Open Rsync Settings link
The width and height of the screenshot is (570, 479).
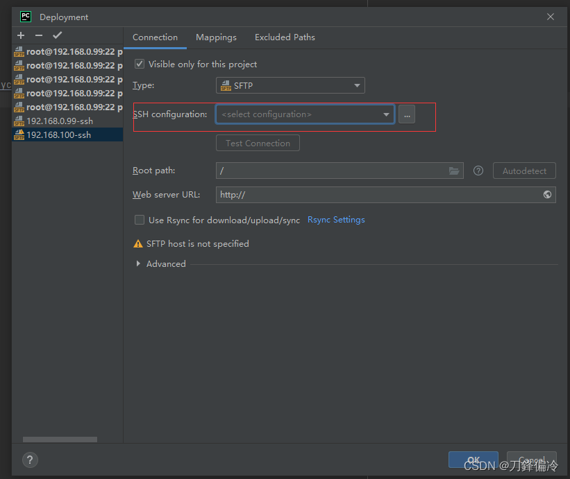point(336,219)
